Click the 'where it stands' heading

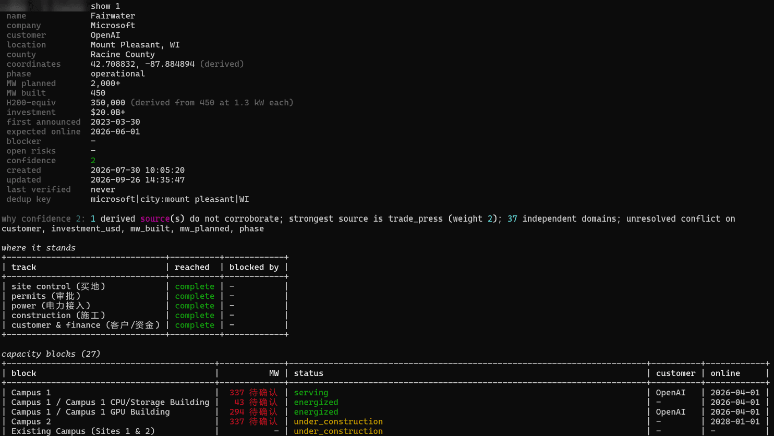[39, 248]
